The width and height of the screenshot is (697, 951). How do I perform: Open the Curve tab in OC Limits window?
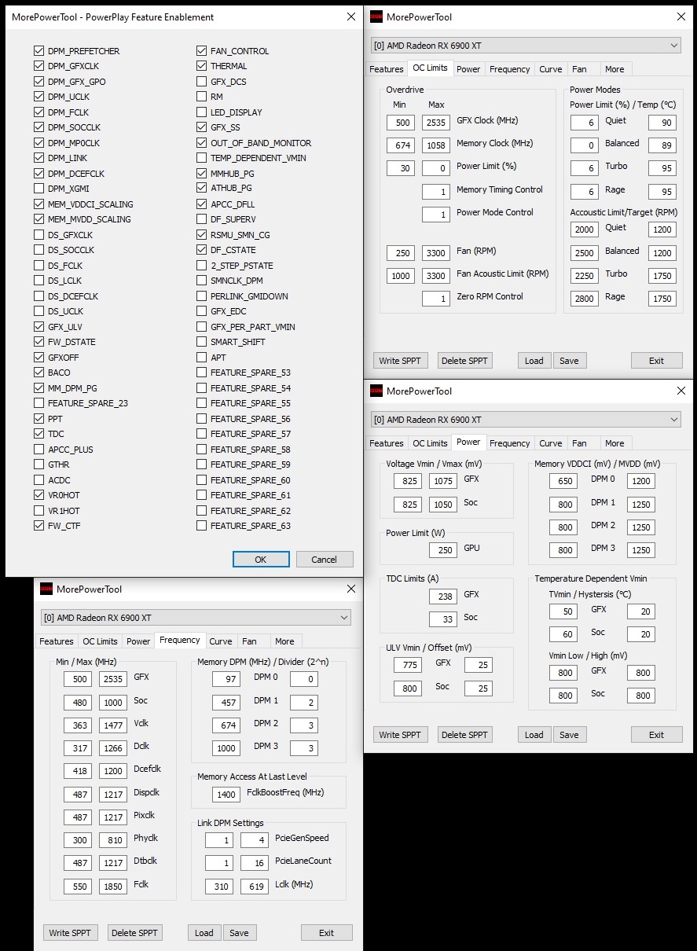(551, 69)
